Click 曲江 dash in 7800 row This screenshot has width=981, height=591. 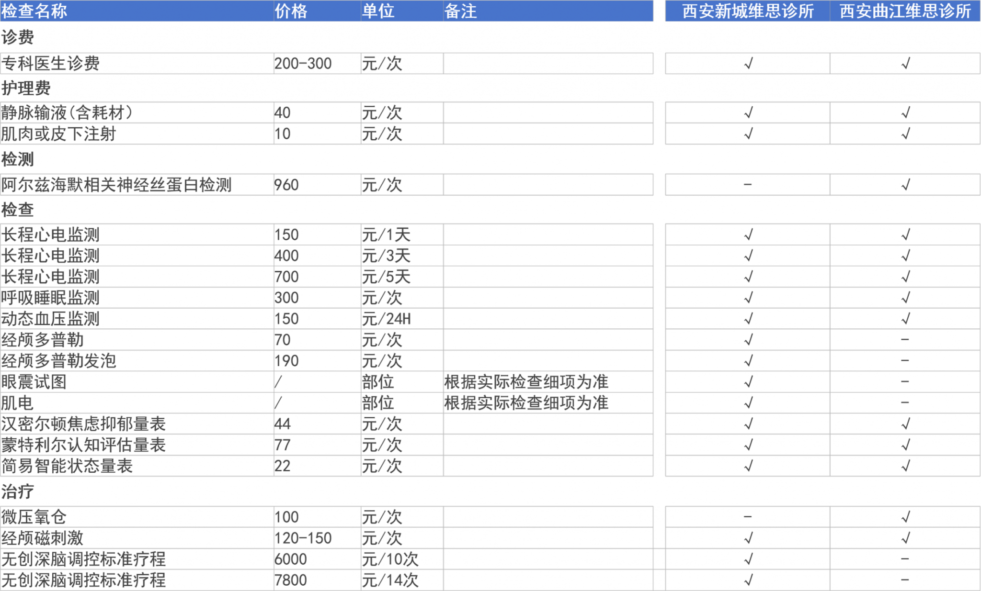point(905,580)
